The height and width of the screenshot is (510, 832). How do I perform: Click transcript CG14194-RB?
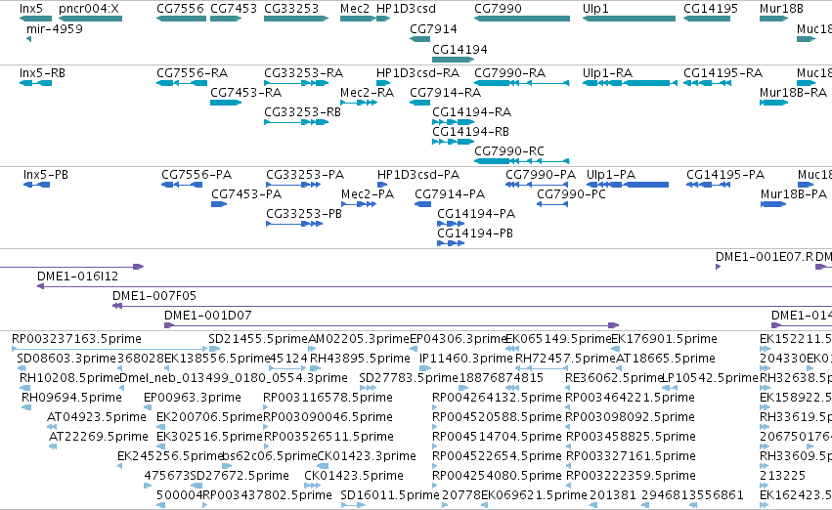tap(470, 132)
